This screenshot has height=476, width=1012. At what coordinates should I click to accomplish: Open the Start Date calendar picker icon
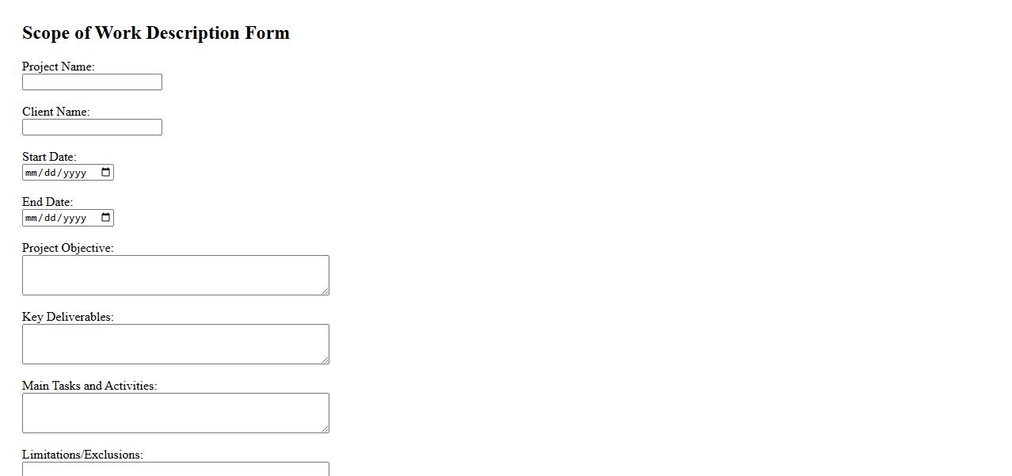(106, 173)
